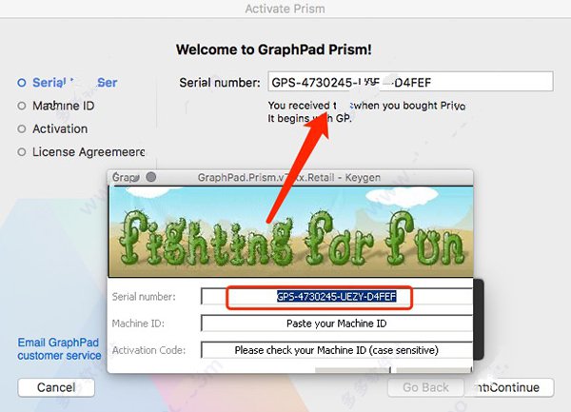Click the keygen Serial number field
Image resolution: width=571 pixels, height=412 pixels.
point(337,297)
